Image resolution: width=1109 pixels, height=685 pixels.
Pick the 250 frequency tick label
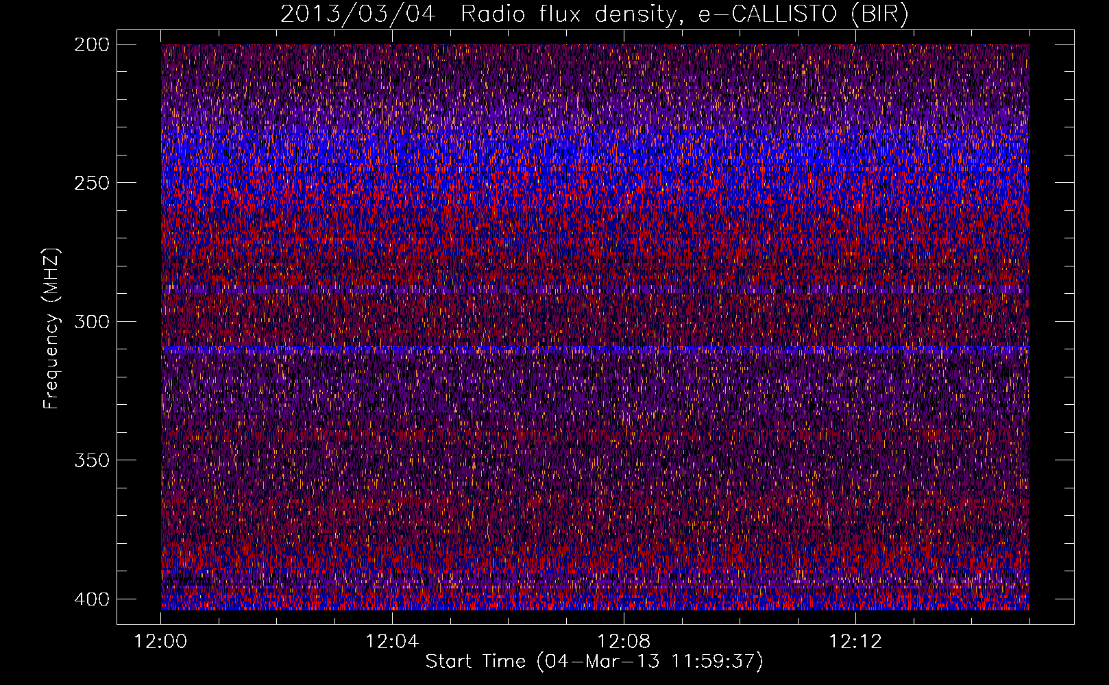[91, 183]
